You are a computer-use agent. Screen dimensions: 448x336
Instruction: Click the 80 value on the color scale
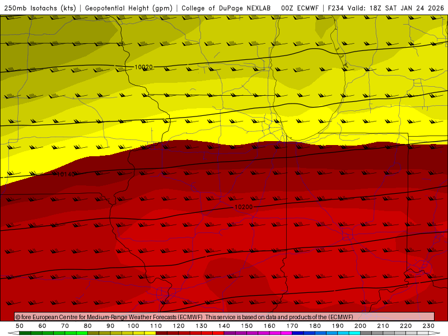[x=87, y=326]
